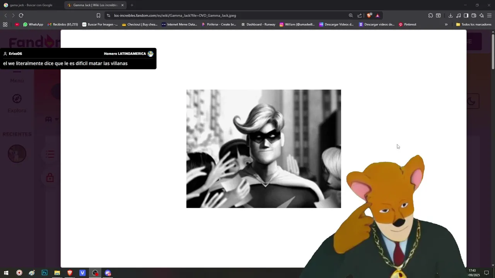
Task: Open first Descargar Videos bookmark
Action: click(x=336, y=24)
